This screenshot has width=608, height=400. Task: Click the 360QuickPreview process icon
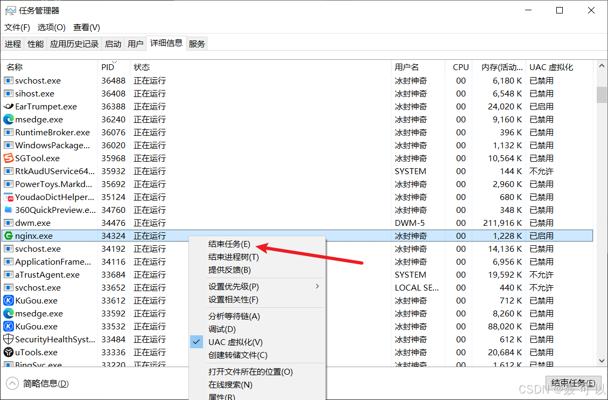8,210
